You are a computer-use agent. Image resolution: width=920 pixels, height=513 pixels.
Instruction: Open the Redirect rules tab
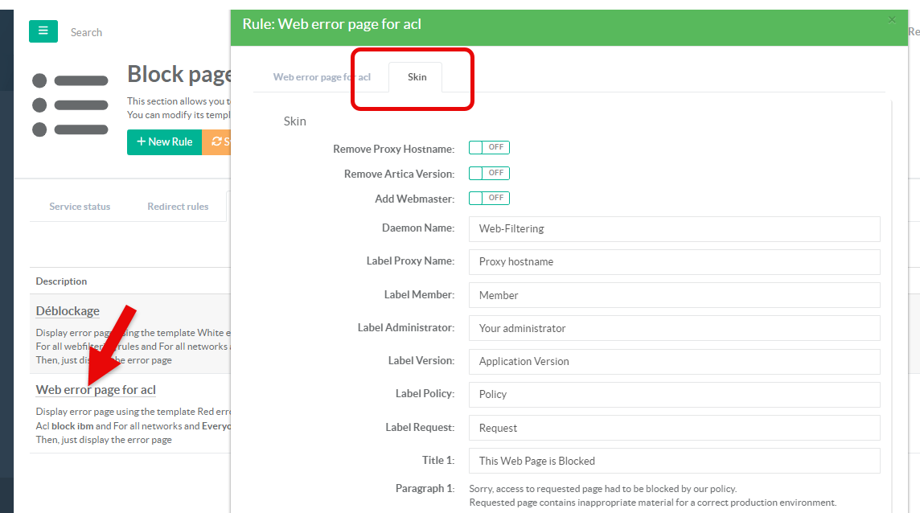pos(178,207)
